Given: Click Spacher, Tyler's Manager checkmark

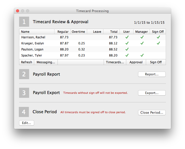Looking at the screenshot, I should pos(142,55).
